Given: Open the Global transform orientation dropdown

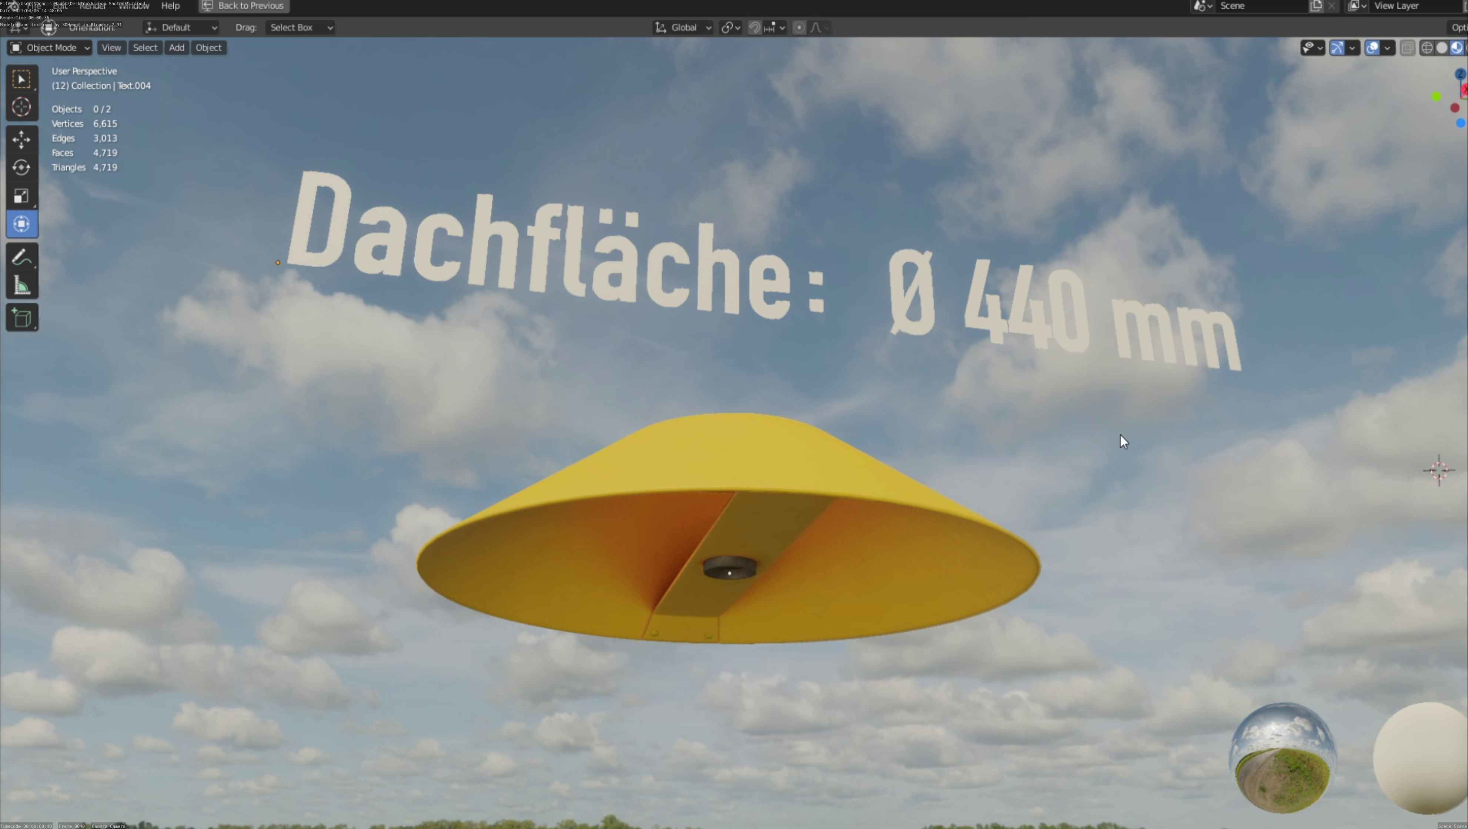Looking at the screenshot, I should click(x=683, y=28).
